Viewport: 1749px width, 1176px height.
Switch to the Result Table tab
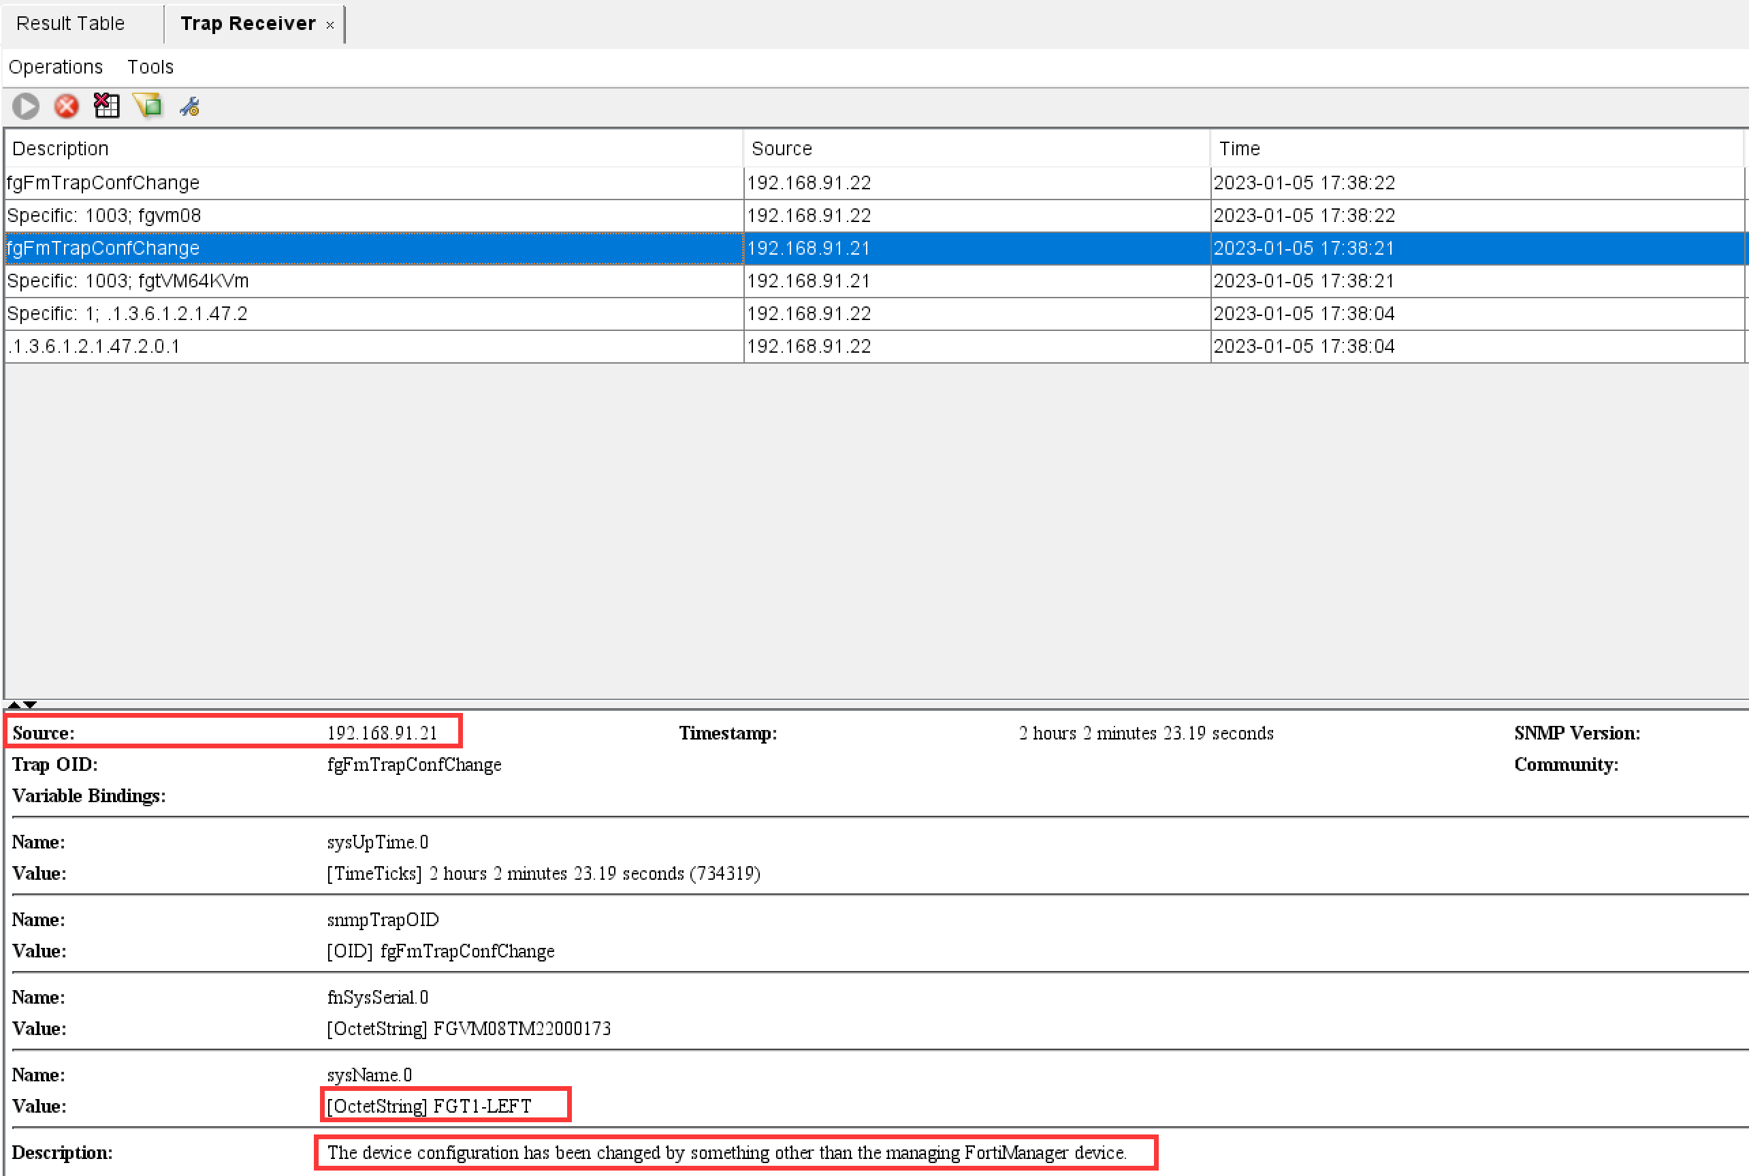point(71,23)
